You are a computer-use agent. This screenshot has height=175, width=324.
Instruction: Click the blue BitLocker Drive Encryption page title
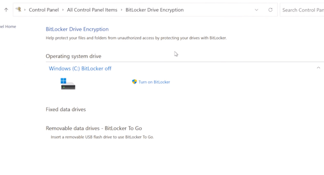[x=77, y=29]
